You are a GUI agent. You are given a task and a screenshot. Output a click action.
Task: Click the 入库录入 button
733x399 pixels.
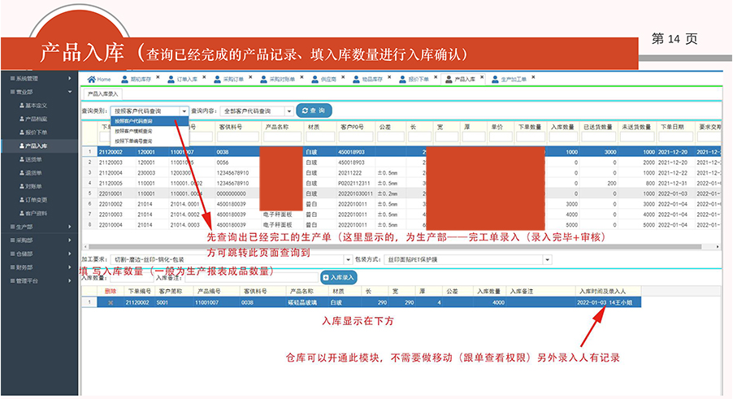tap(339, 277)
